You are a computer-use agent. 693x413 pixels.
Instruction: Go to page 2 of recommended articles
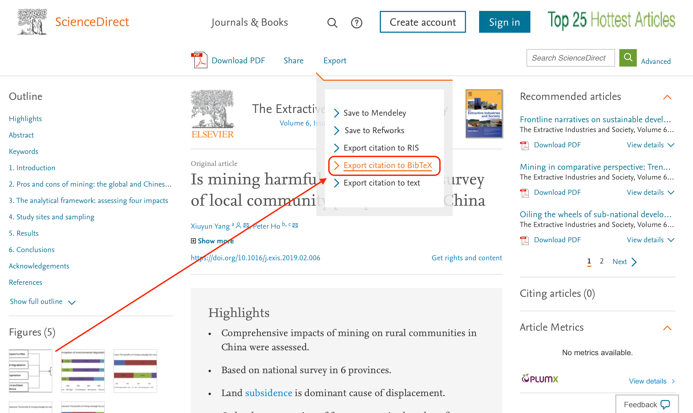tap(602, 261)
